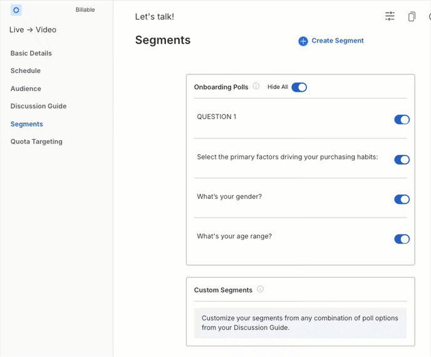Toggle the Hide All switch
The image size is (431, 357).
[x=299, y=88]
